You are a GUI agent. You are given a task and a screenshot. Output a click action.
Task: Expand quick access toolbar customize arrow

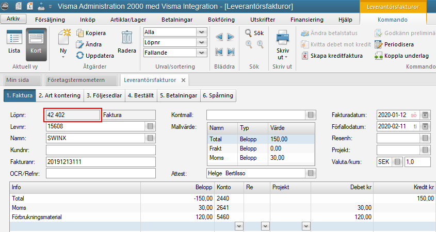[51, 6]
